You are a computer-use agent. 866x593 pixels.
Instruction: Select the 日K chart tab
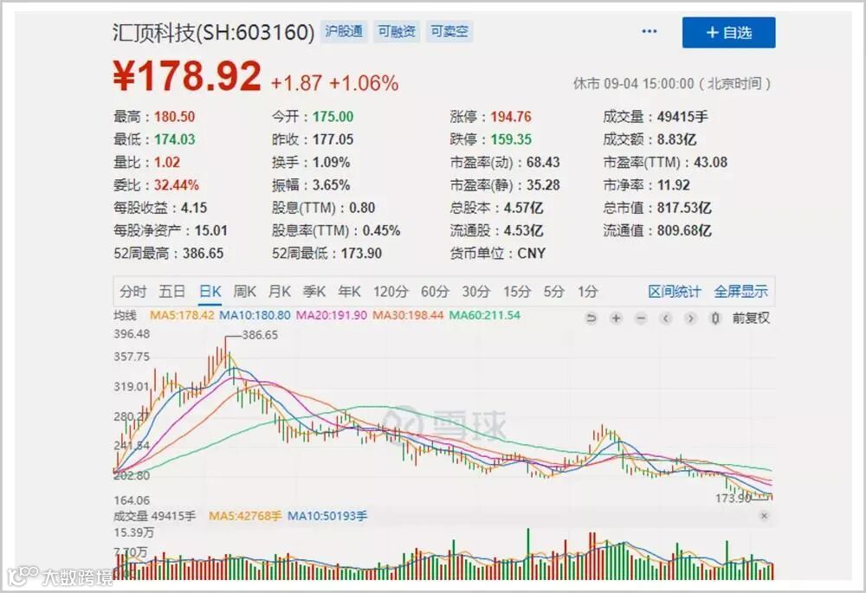pyautogui.click(x=210, y=292)
